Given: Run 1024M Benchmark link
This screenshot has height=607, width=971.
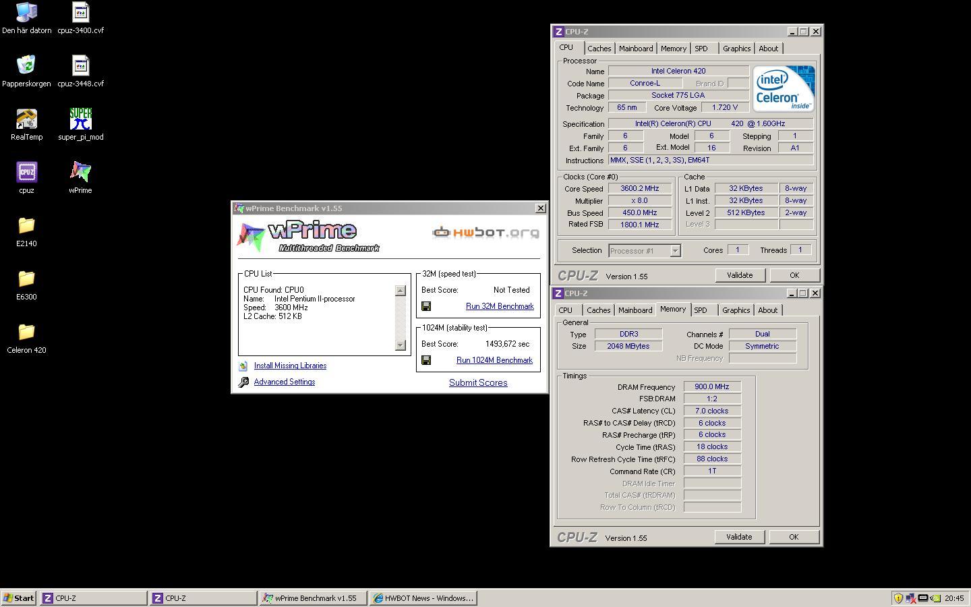Looking at the screenshot, I should pyautogui.click(x=494, y=360).
